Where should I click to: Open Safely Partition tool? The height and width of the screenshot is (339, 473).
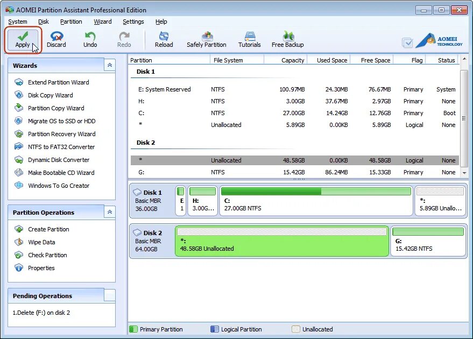206,40
